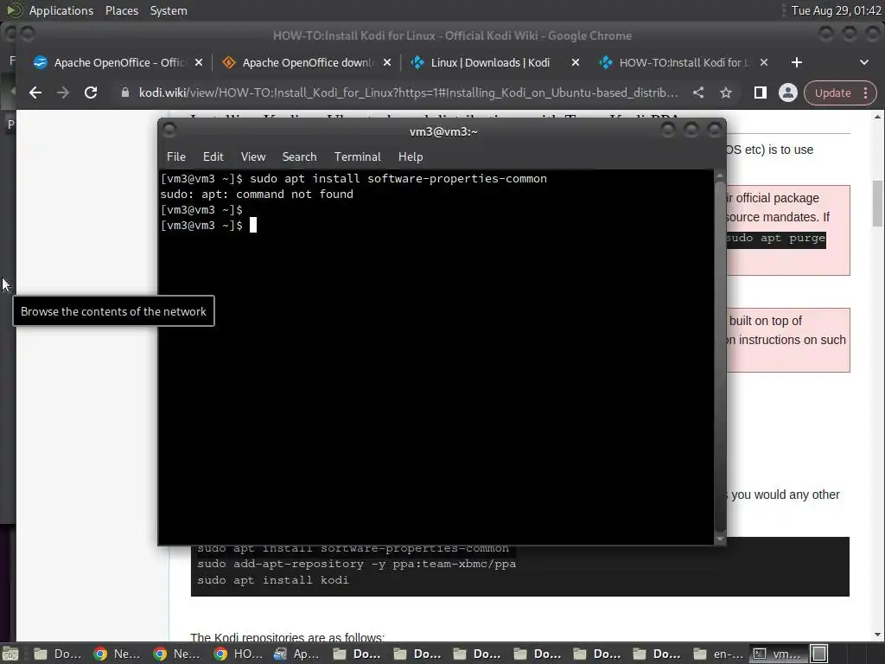
Task: Open the terminal Edit menu
Action: click(213, 157)
